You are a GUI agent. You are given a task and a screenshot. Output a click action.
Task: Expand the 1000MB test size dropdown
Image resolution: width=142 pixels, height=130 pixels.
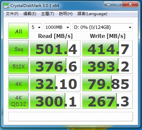coord(57,27)
